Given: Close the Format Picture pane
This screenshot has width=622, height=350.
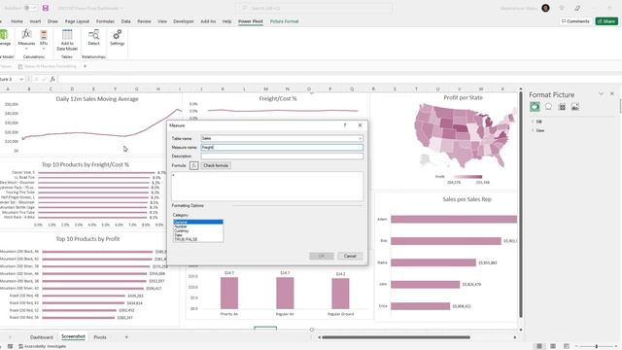Looking at the screenshot, I should pyautogui.click(x=611, y=94).
